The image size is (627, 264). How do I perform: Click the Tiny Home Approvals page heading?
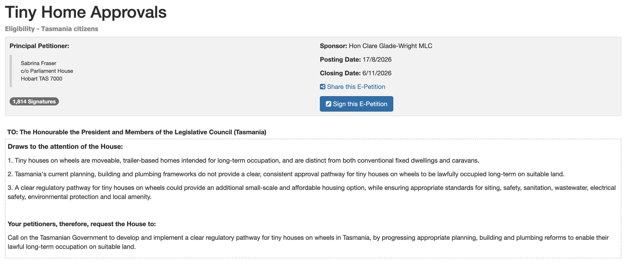pyautogui.click(x=86, y=12)
